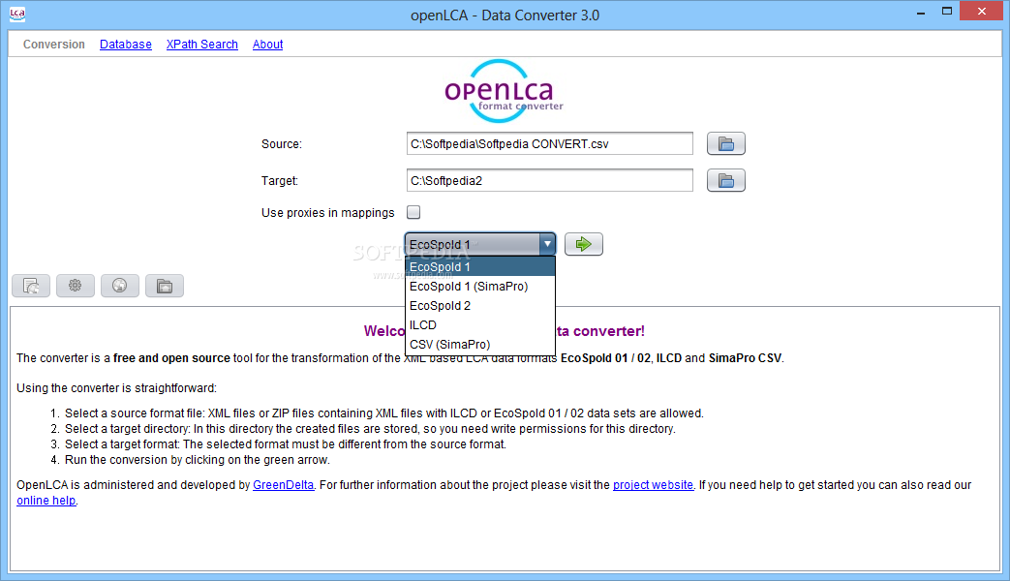Viewport: 1010px width, 581px height.
Task: Maximize the Data Converter window
Action: tap(947, 11)
